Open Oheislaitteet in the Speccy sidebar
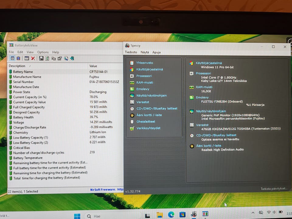 point(146,121)
